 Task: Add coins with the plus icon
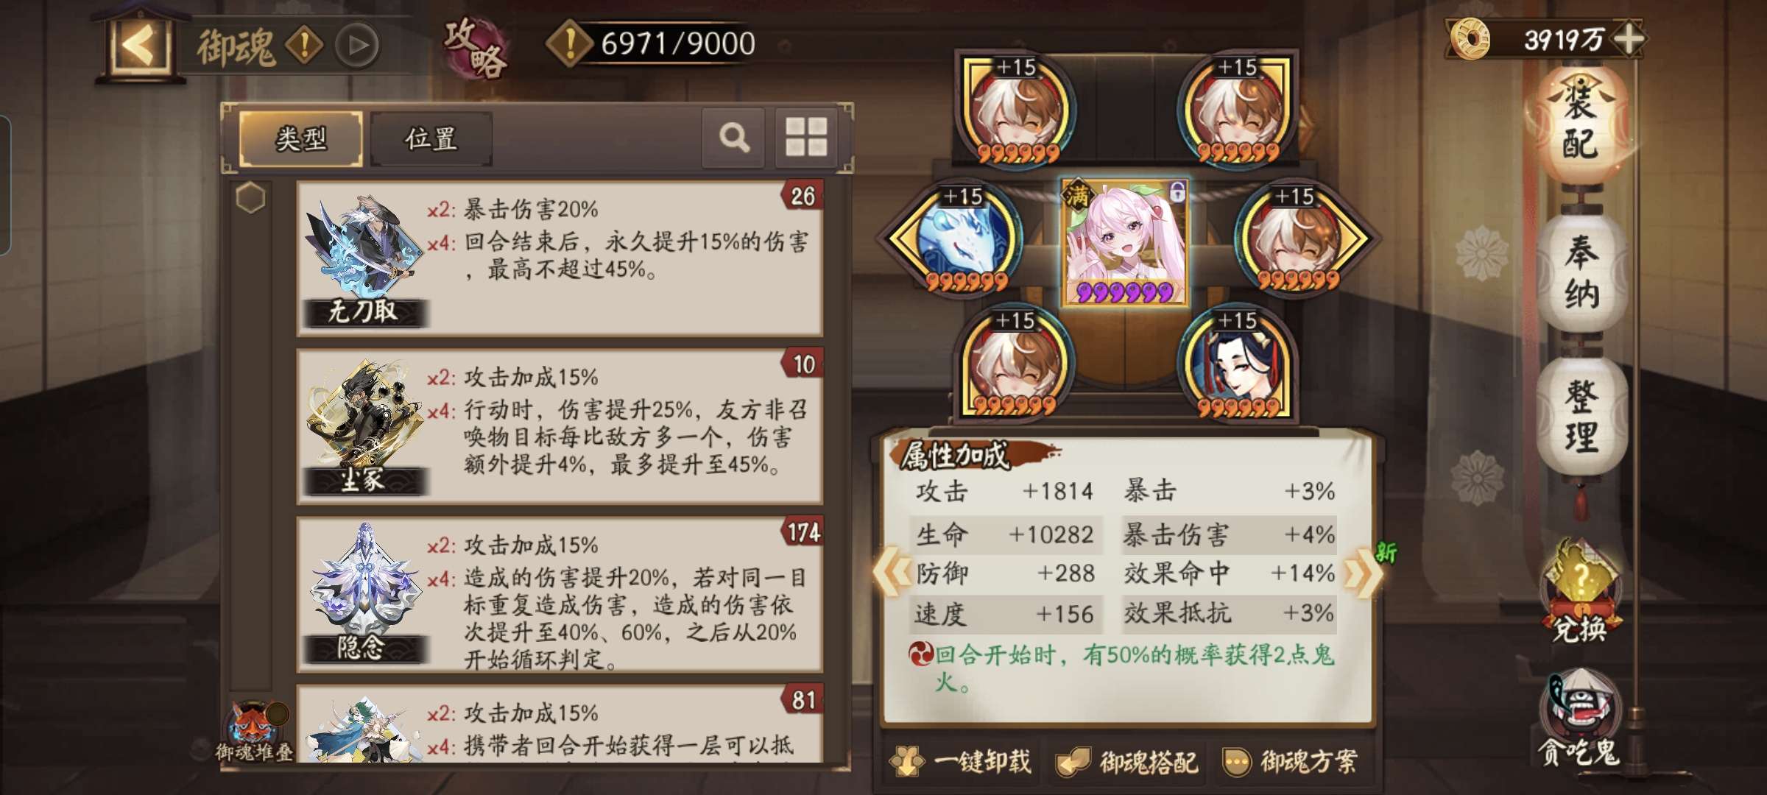click(x=1629, y=39)
